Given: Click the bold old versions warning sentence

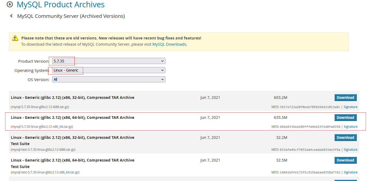Looking at the screenshot, I should 111,38.
